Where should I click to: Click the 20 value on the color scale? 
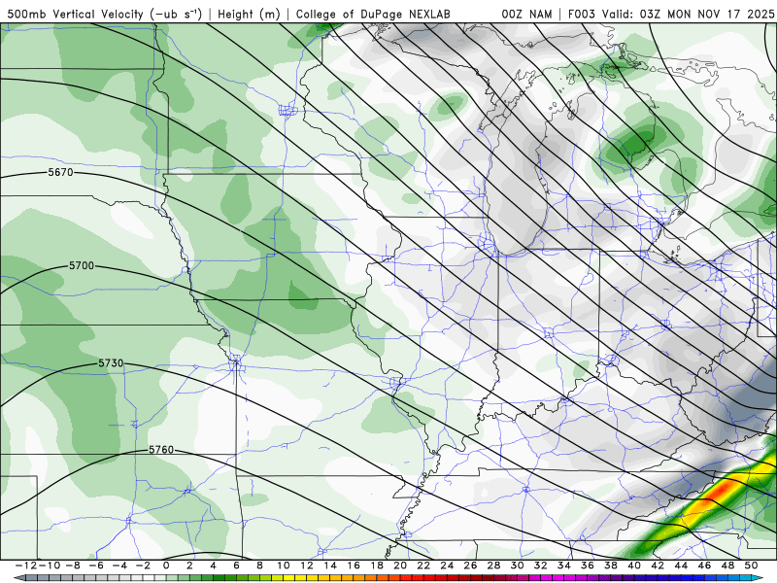coord(400,566)
